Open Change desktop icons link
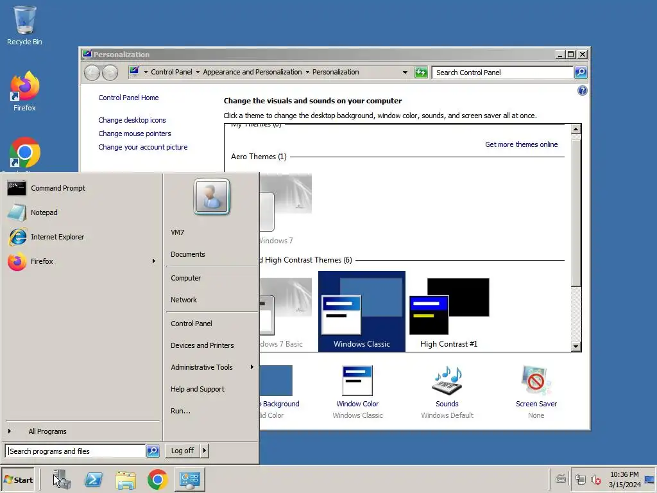The width and height of the screenshot is (657, 493). pyautogui.click(x=132, y=120)
